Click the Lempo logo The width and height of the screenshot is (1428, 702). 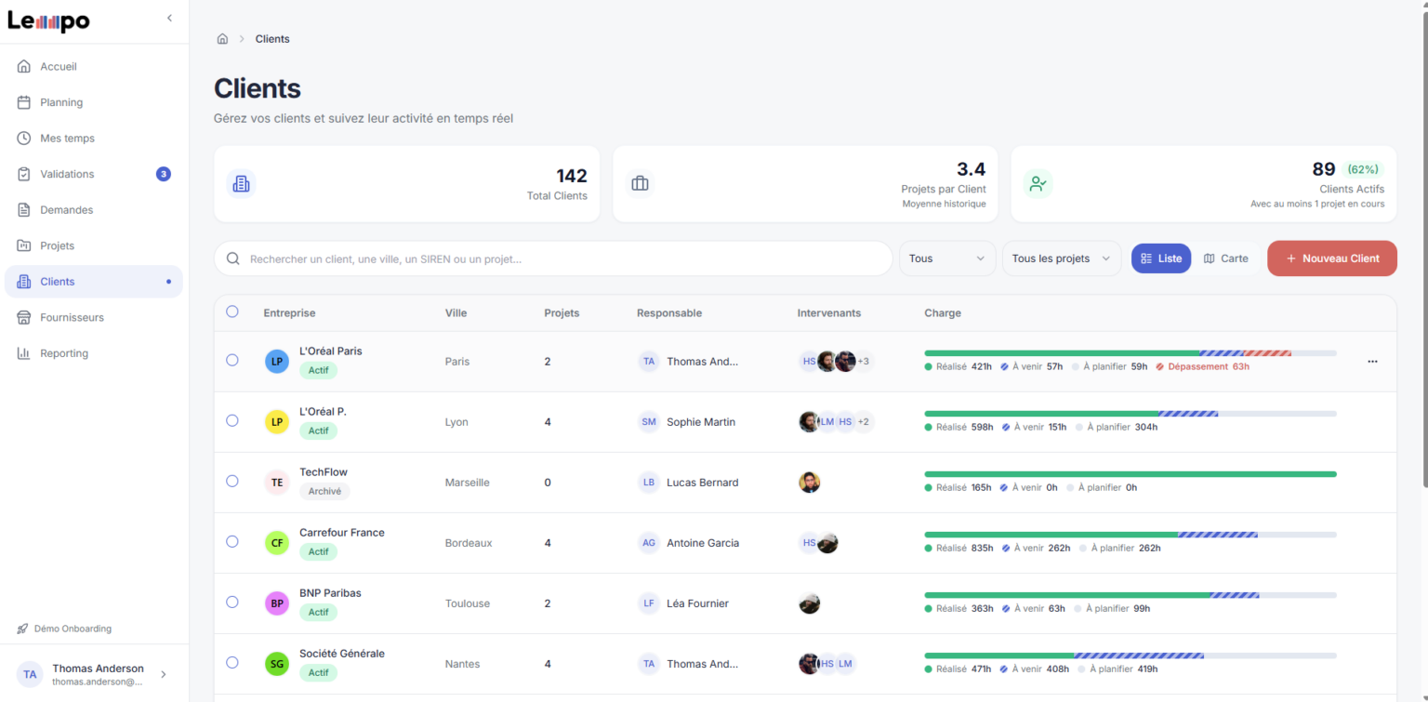pos(49,21)
